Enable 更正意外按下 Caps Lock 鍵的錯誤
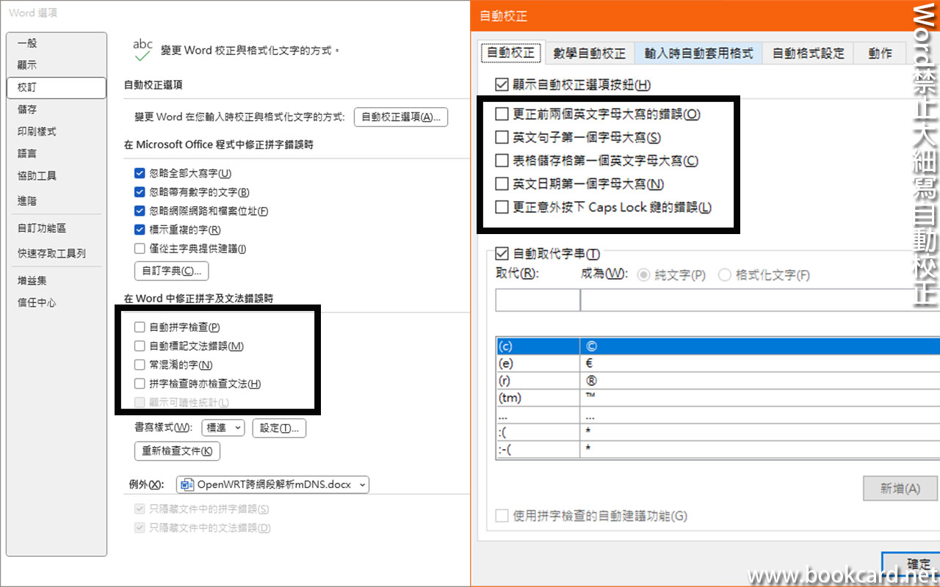This screenshot has height=587, width=940. coord(502,207)
